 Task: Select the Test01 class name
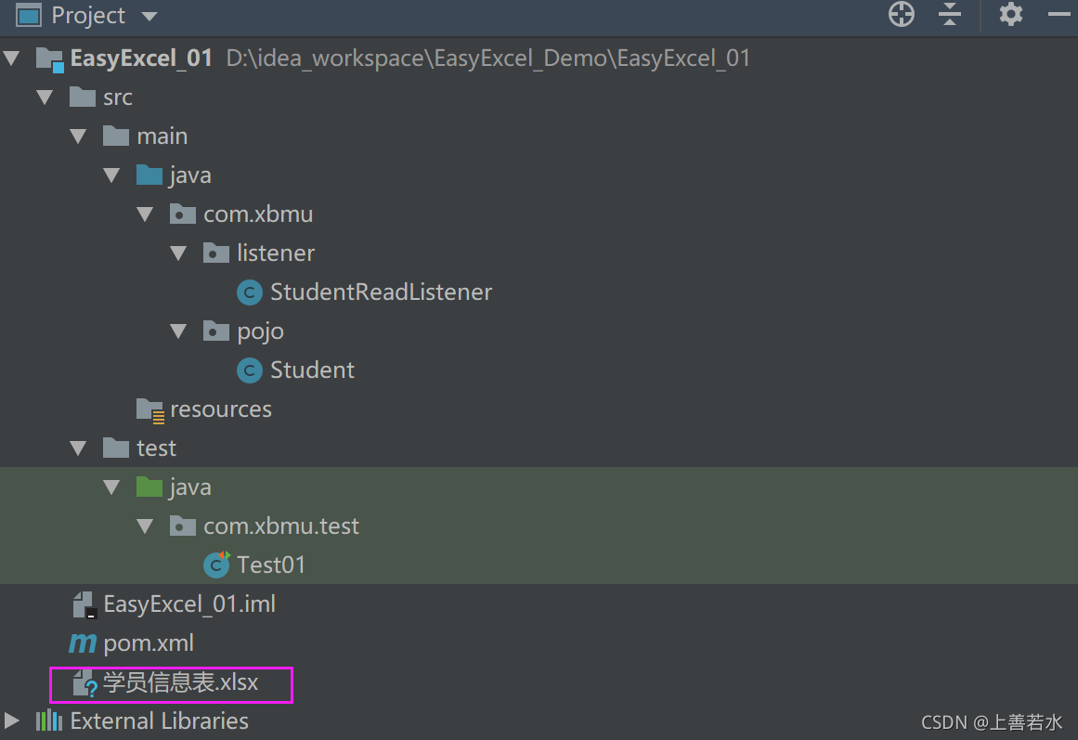[x=271, y=565]
